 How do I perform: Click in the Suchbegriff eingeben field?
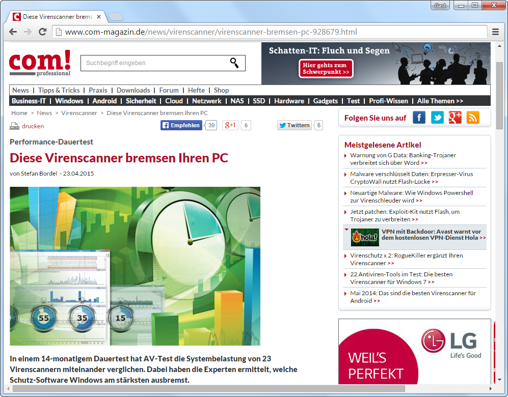(153, 63)
